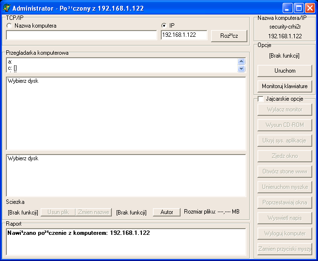Select the IP radio button
This screenshot has width=318, height=261.
(164, 26)
